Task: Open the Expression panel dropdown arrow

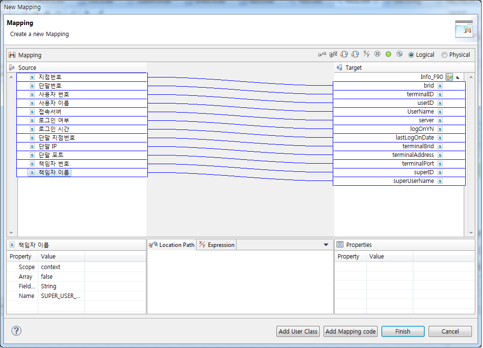Action: (326, 245)
